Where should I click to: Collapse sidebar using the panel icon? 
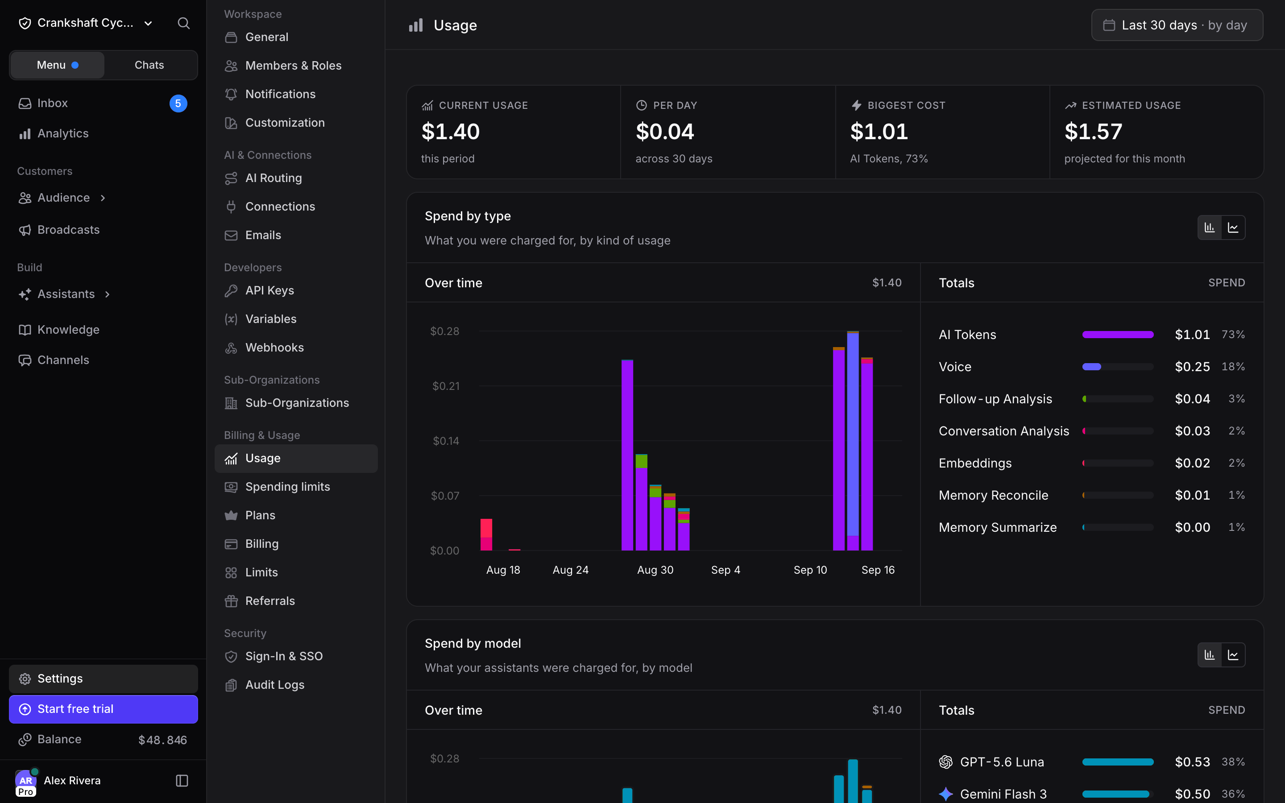click(x=182, y=780)
